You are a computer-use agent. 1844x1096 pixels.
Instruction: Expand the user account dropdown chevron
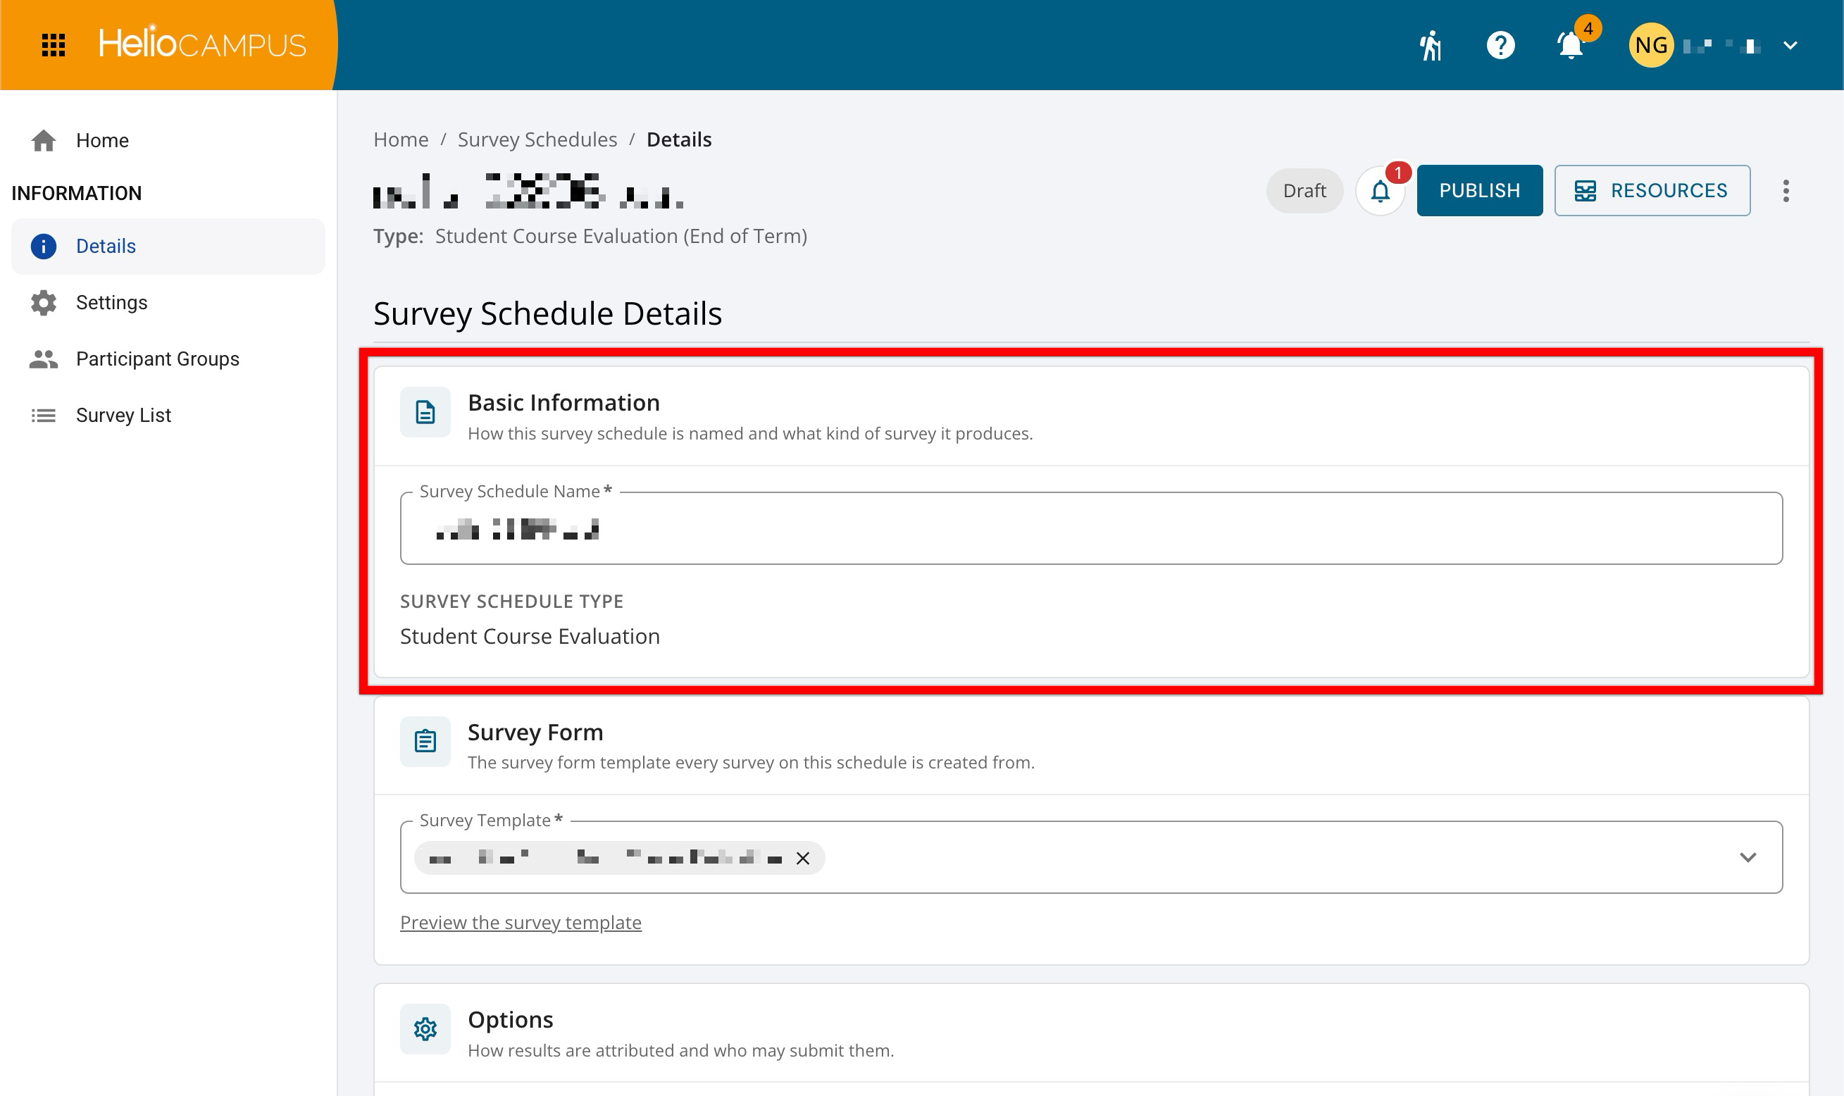tap(1789, 45)
